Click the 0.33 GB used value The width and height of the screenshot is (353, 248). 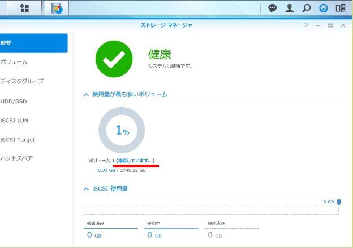pyautogui.click(x=106, y=170)
